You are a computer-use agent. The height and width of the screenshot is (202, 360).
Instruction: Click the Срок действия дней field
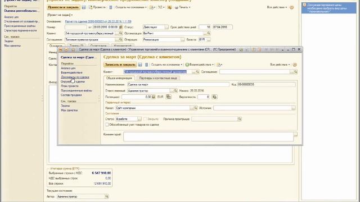pyautogui.click(x=205, y=27)
